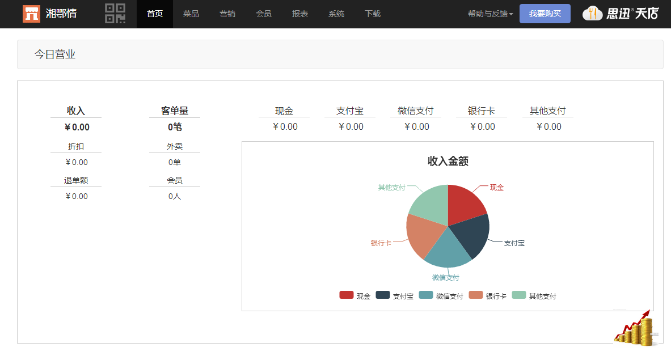Image resolution: width=671 pixels, height=360 pixels.
Task: Open the 系统 menu
Action: (x=336, y=14)
